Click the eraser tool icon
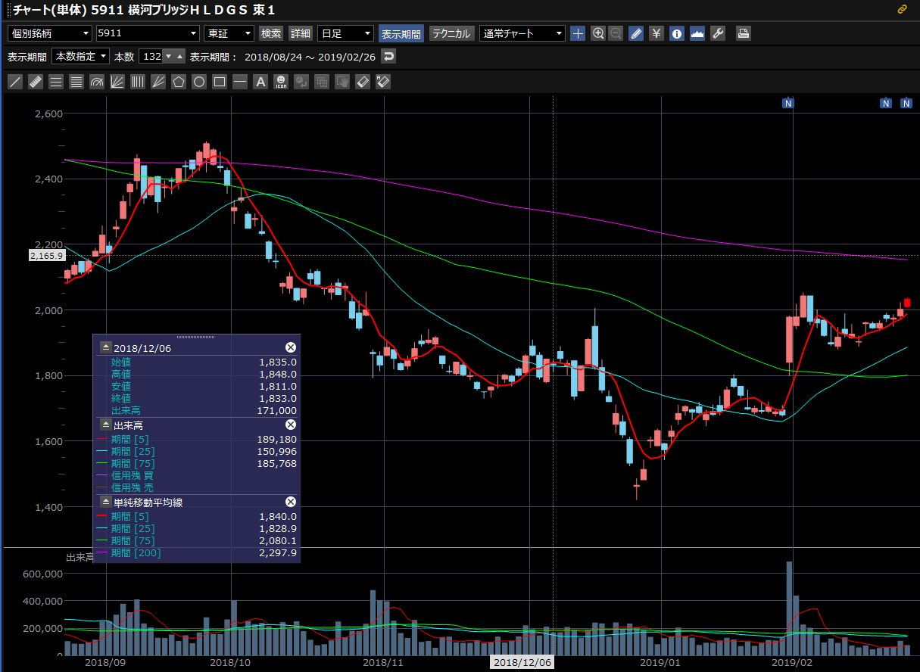This screenshot has width=920, height=672. [363, 82]
